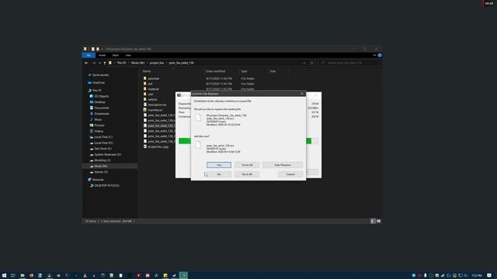Select Fast Store (F:) drive

103,149
